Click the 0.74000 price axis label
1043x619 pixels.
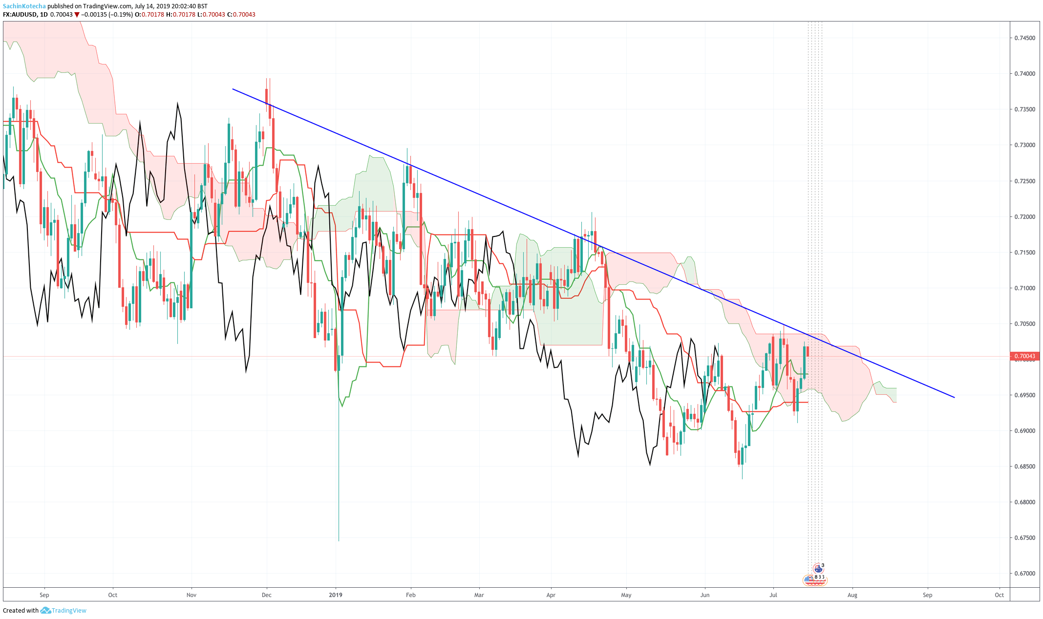1024,73
